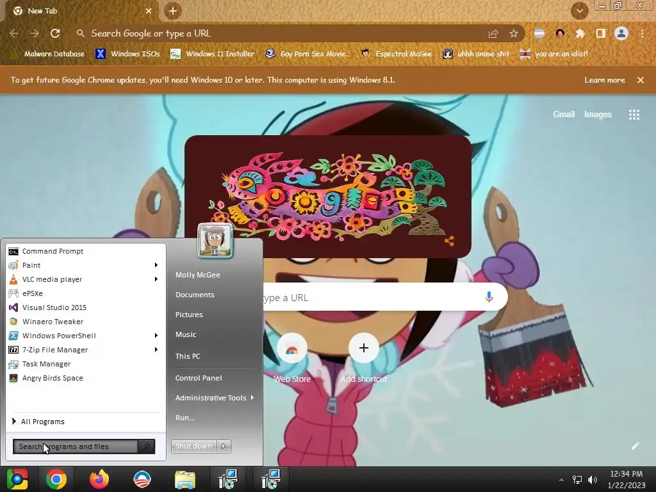Launch Angry Birds Space from Start menu

(86, 378)
